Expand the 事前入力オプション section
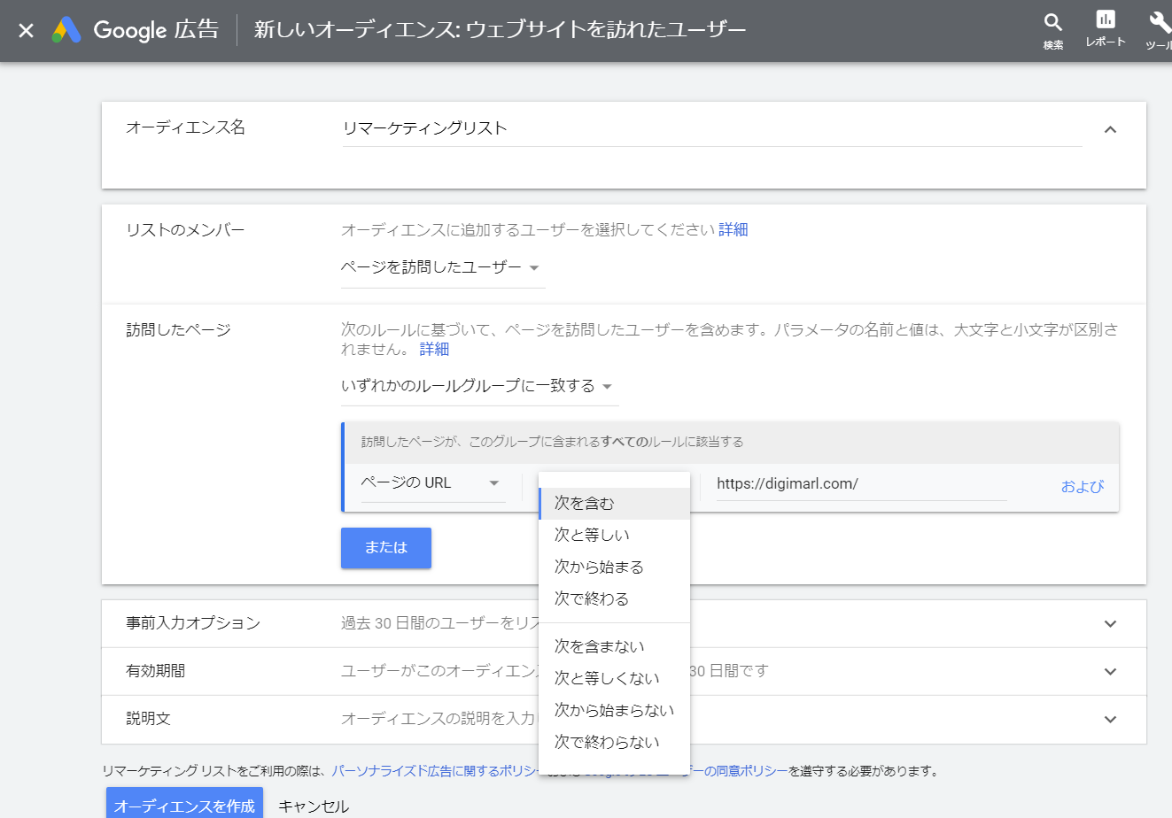 (x=624, y=624)
